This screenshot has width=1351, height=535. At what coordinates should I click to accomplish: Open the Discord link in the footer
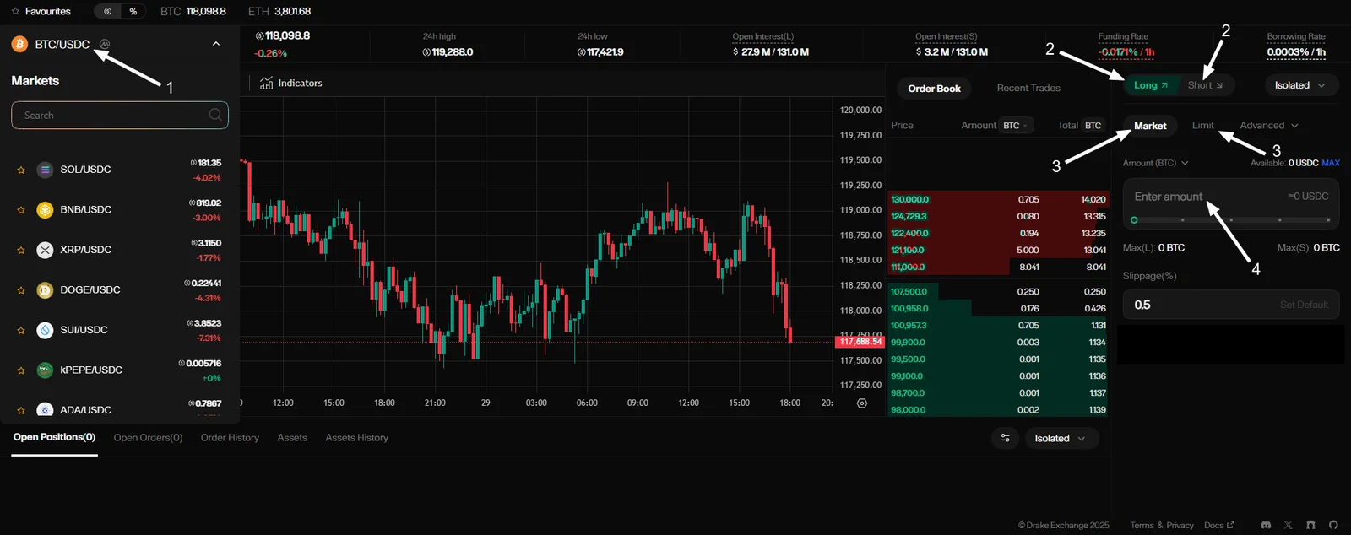click(1266, 525)
